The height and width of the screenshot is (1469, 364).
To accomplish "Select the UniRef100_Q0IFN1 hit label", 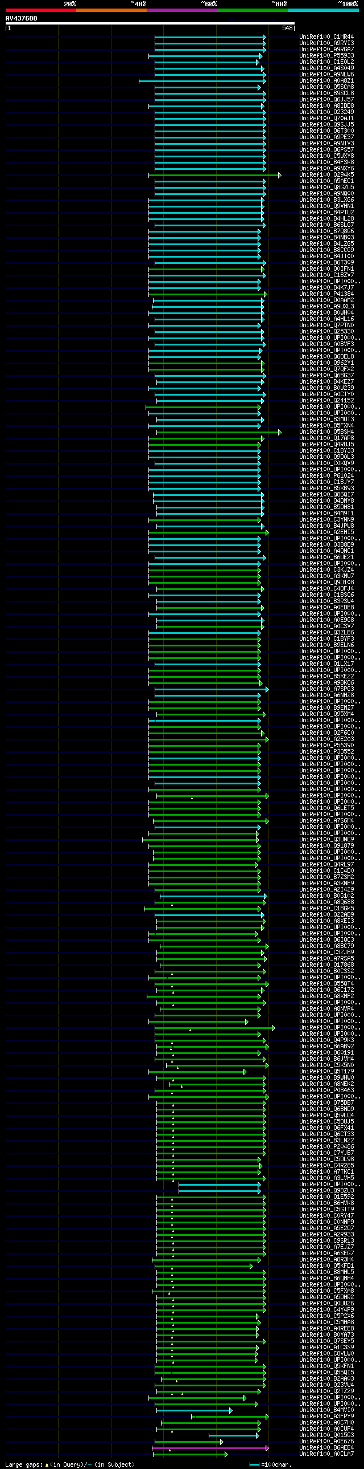I will click(x=326, y=269).
